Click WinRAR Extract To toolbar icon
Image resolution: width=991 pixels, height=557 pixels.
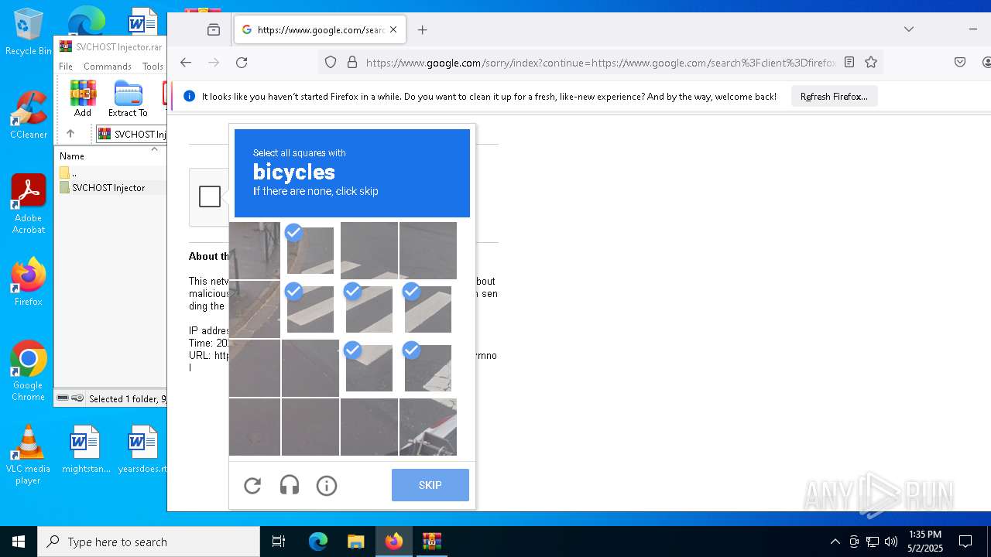128,99
